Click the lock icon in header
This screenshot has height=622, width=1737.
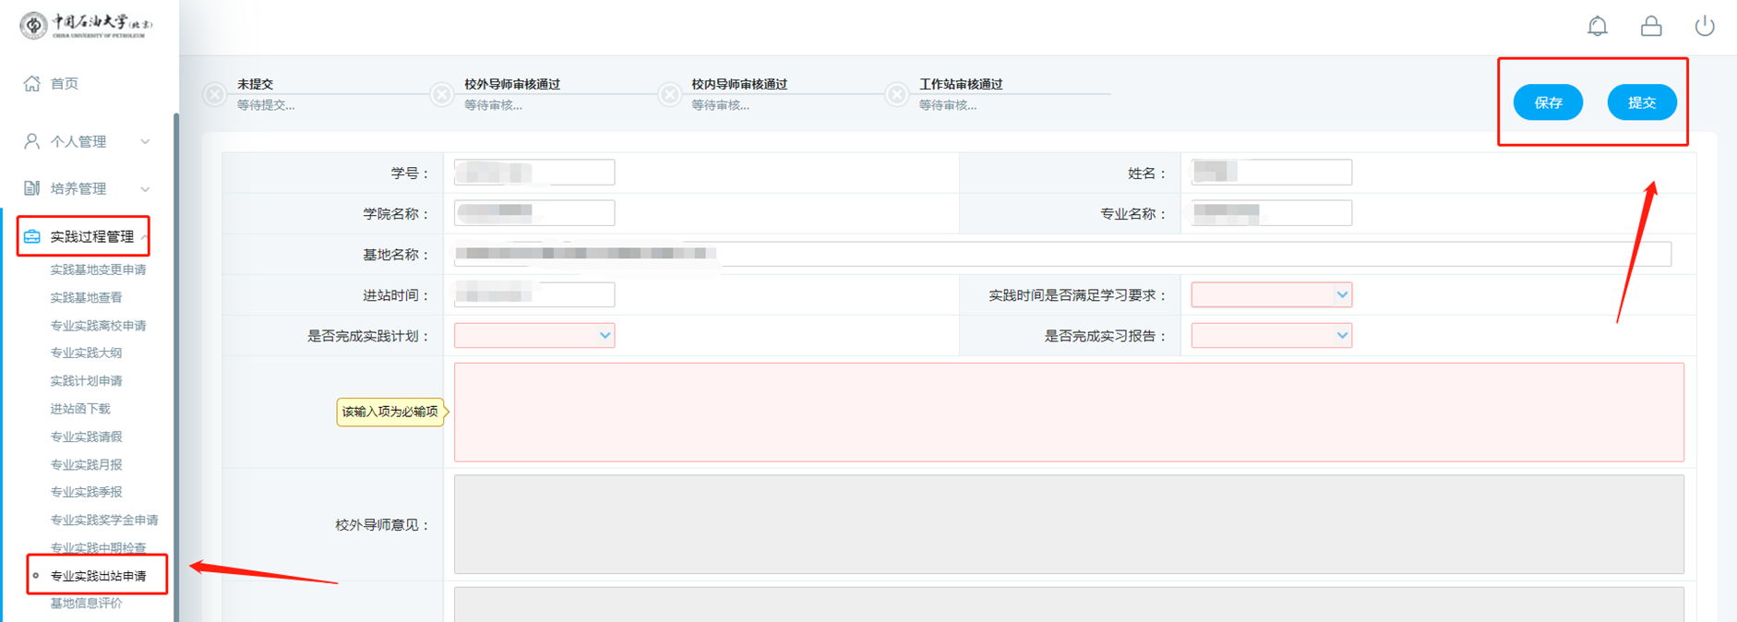1651,26
